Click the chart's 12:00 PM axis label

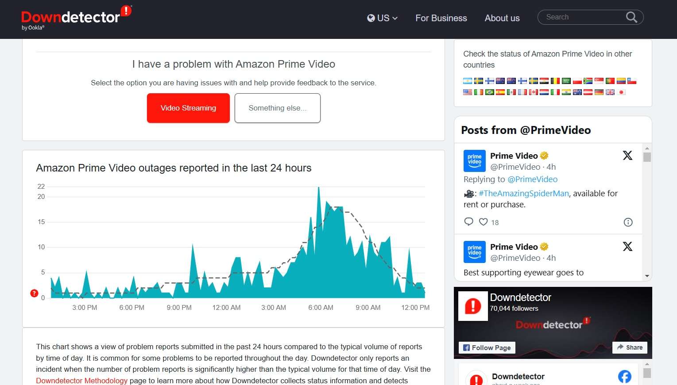click(415, 308)
